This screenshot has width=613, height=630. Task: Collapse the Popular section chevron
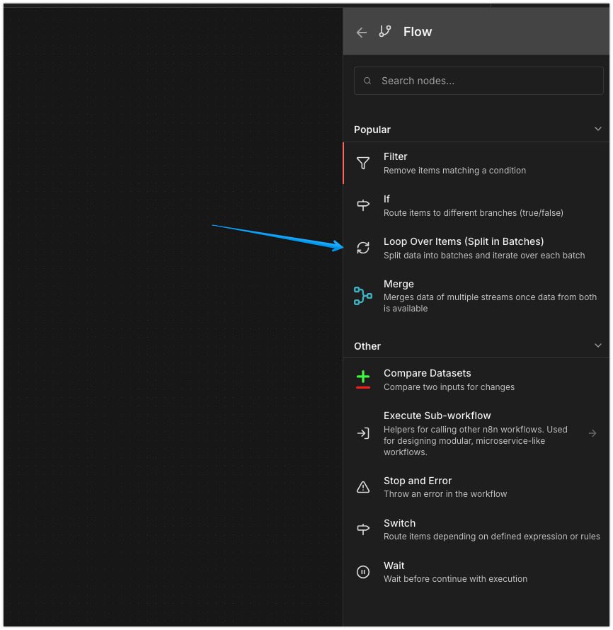(x=598, y=130)
